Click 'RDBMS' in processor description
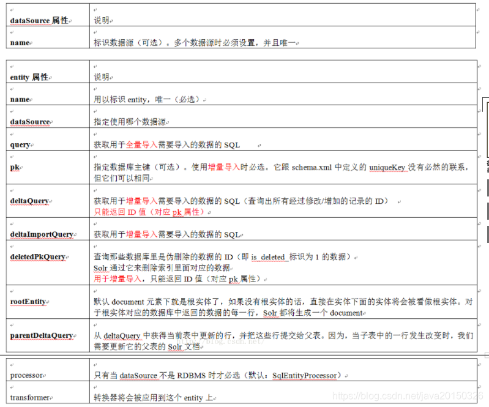 192,376
